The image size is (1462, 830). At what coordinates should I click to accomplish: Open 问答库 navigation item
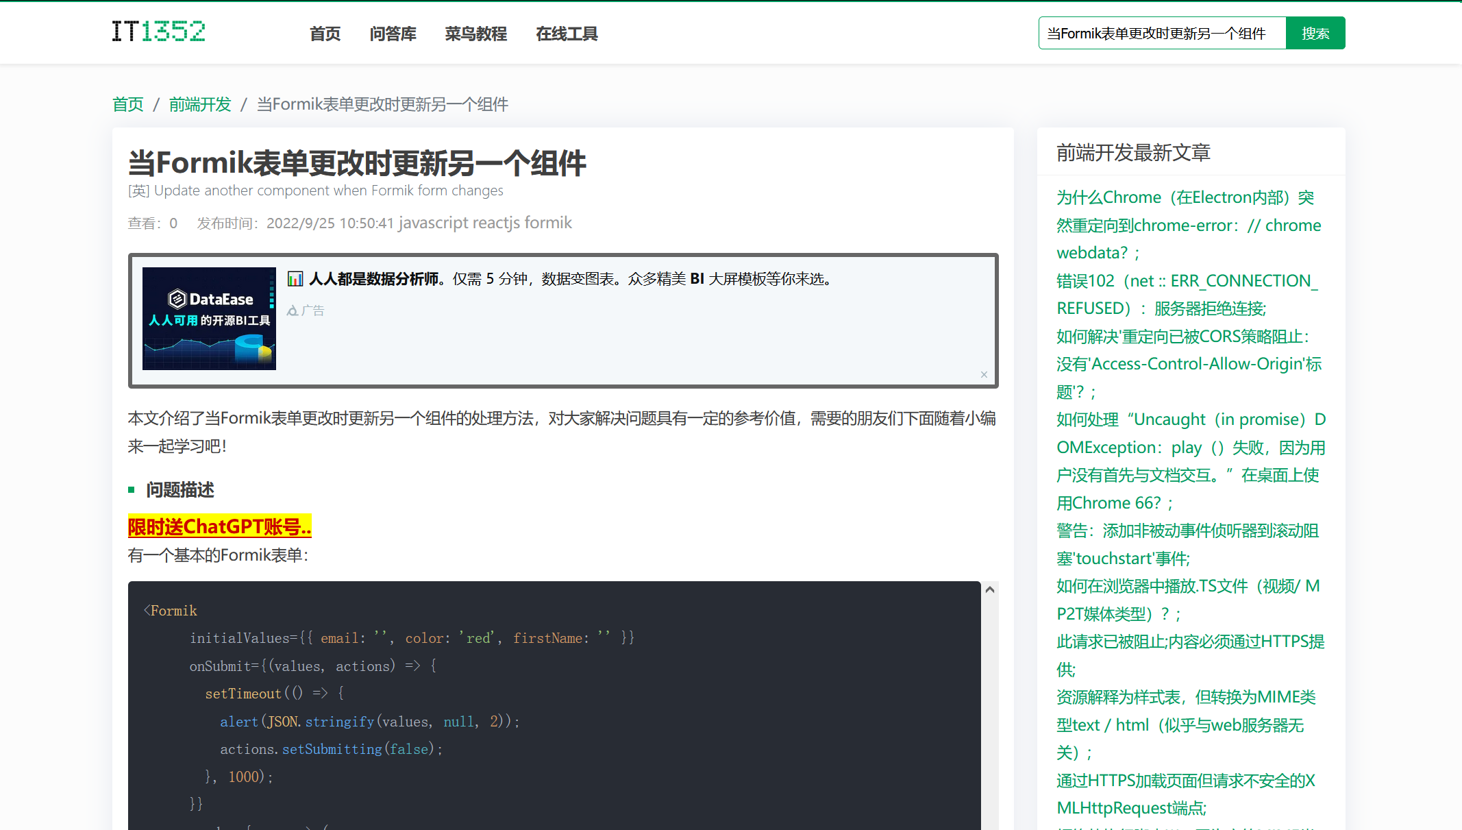(393, 34)
